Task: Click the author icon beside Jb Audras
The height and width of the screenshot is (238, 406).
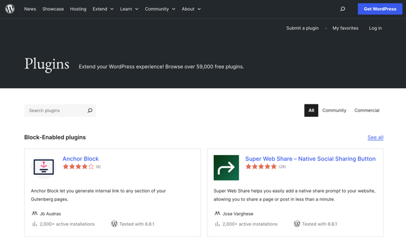Action: pos(35,214)
